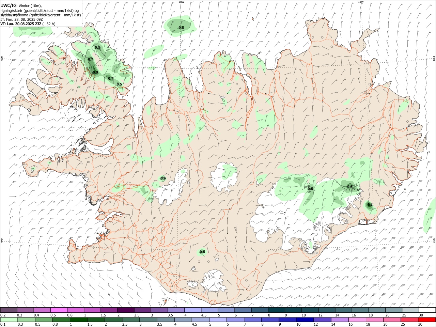
Task: Click the rigning/skúrir legend description line
Action: click(x=40, y=11)
